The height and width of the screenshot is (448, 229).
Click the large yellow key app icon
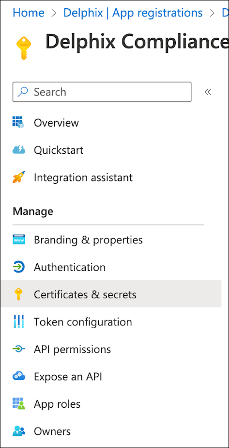click(24, 48)
